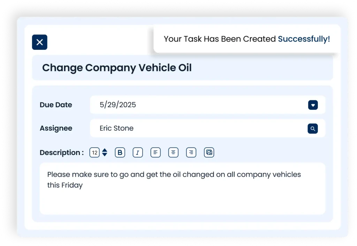Align description text to the left
Viewport: 357px width, 246px height.
(x=155, y=153)
